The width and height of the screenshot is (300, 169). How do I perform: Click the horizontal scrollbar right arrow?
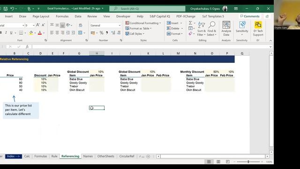[267, 156]
